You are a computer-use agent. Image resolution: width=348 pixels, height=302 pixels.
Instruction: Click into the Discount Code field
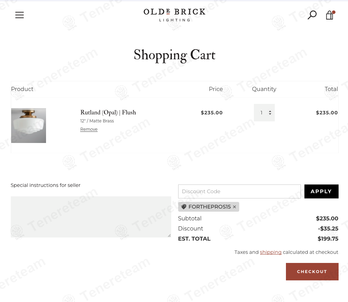coord(239,191)
